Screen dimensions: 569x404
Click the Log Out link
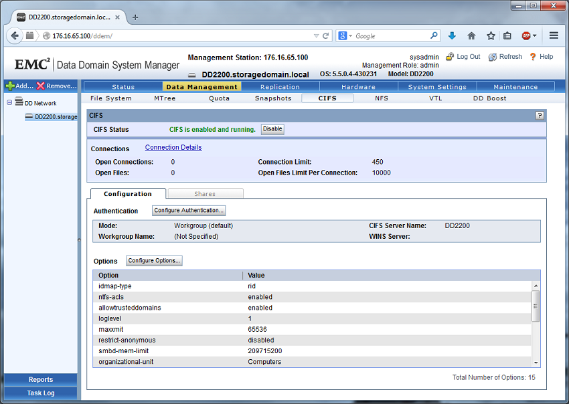coord(468,57)
